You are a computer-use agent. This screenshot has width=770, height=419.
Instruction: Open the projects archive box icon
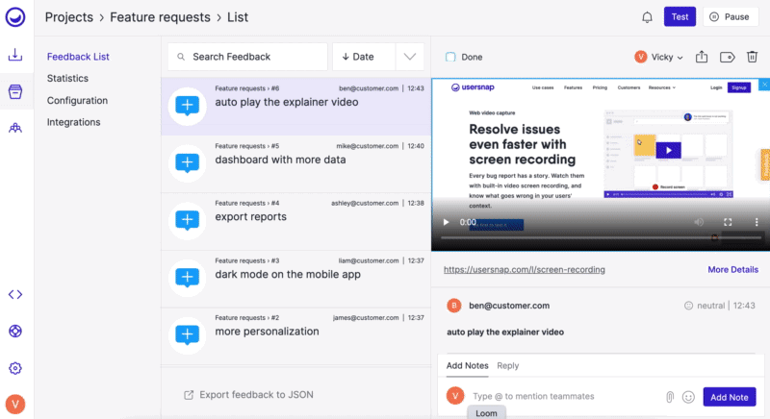point(15,91)
